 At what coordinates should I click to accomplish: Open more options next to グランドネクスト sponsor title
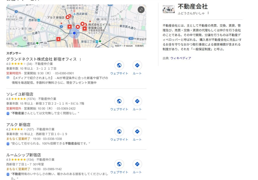[x=80, y=59]
